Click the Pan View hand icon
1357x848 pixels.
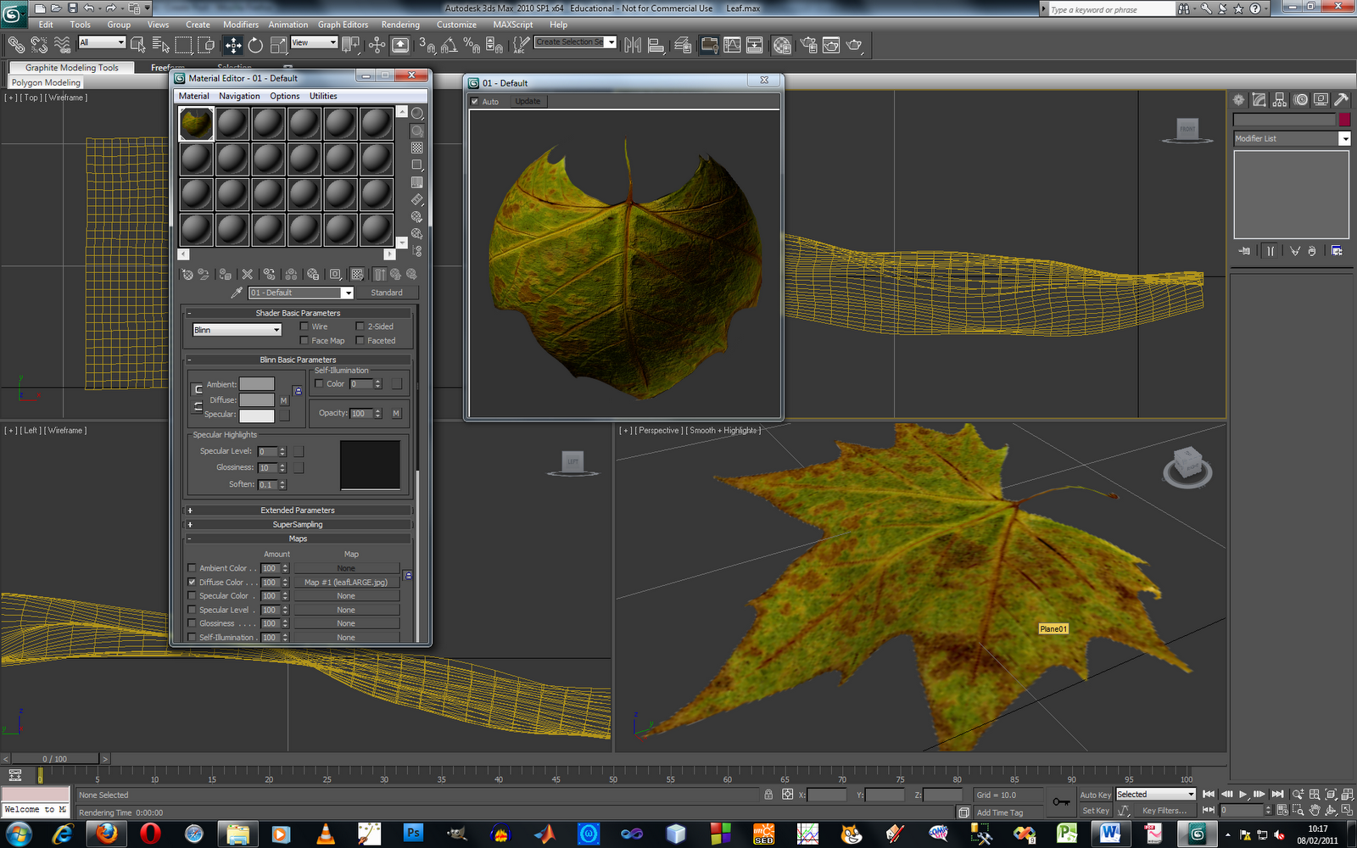[x=1315, y=811]
